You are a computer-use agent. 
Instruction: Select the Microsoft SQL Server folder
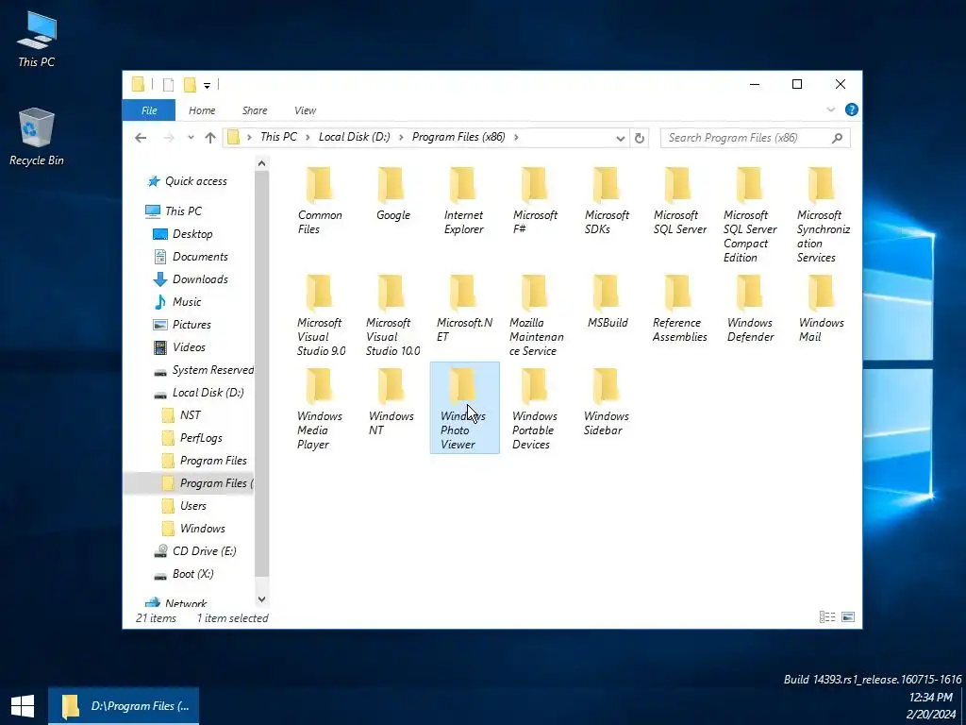coord(679,201)
